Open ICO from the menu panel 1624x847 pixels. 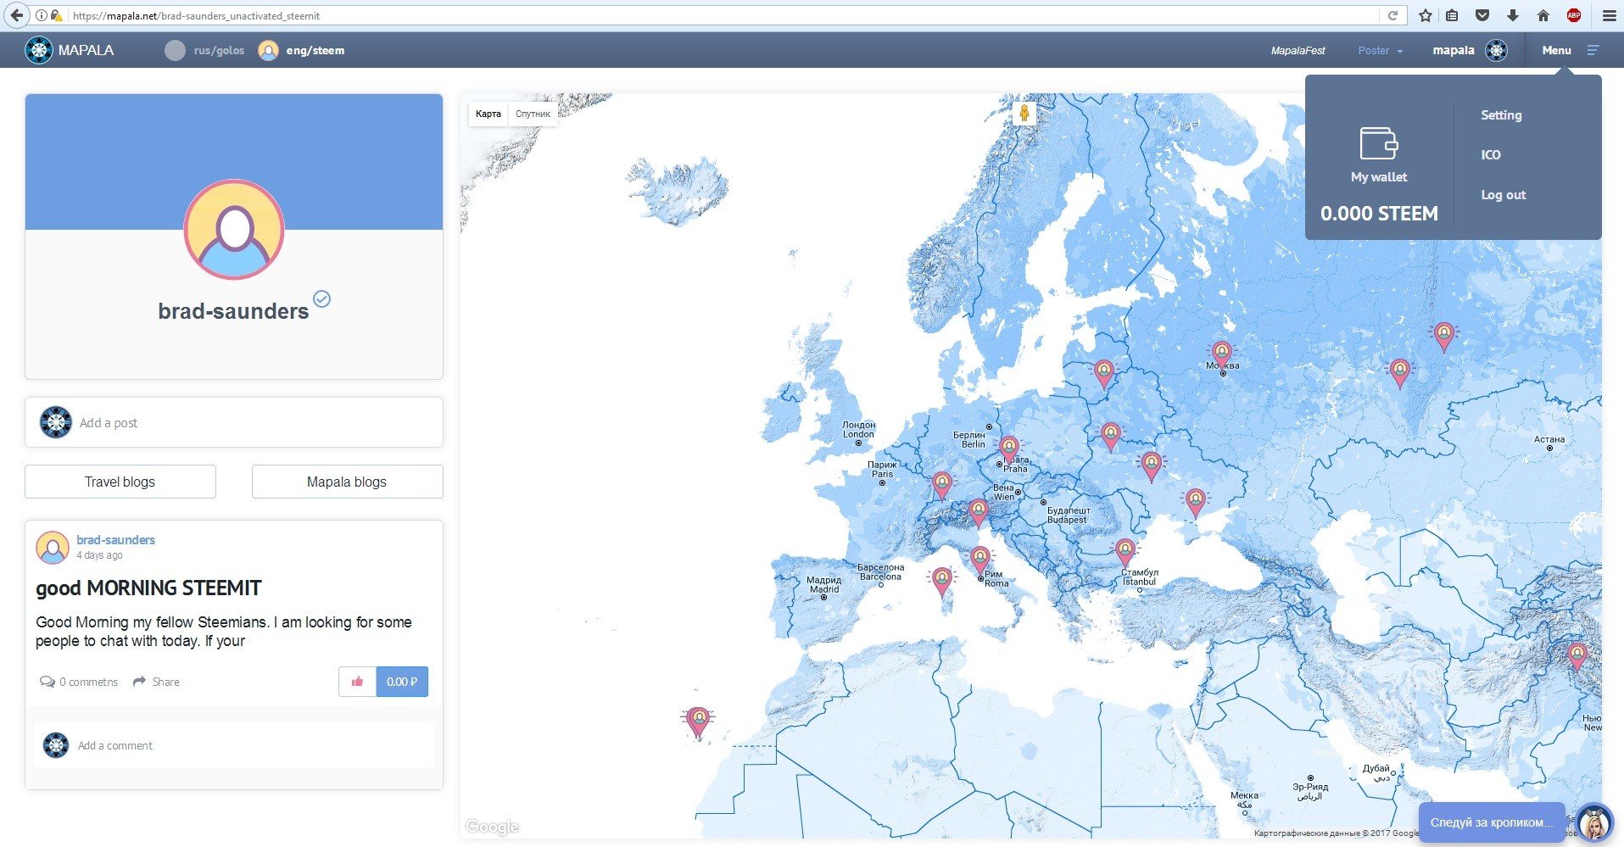tap(1491, 155)
